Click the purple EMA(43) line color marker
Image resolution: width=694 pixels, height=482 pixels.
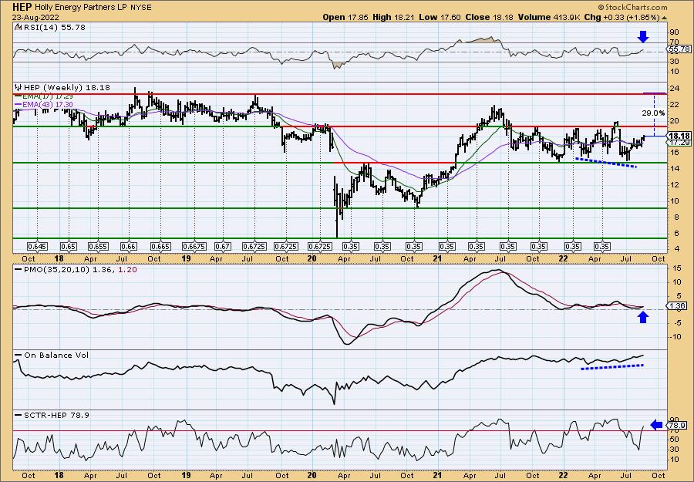[19, 104]
